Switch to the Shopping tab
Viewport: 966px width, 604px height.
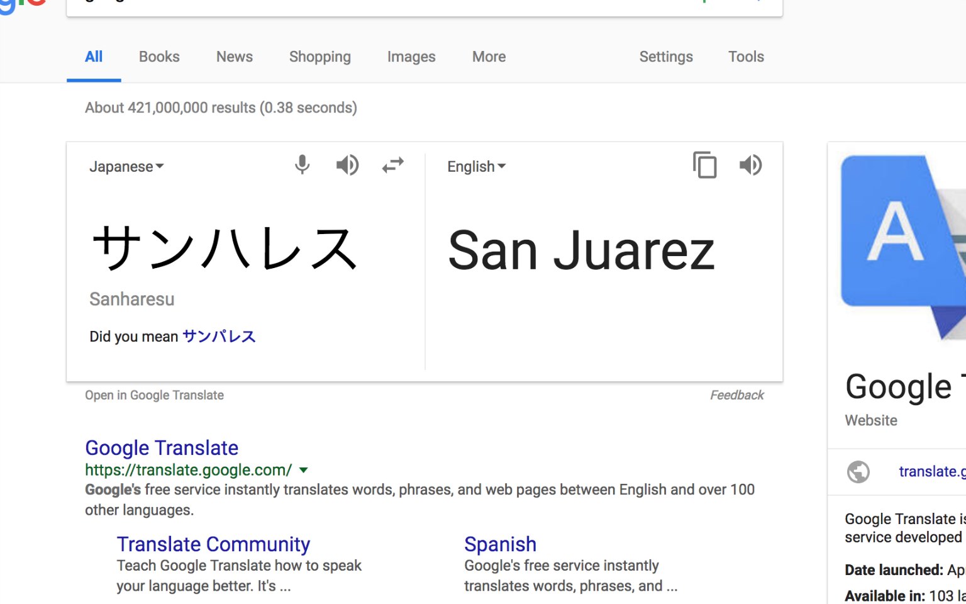tap(320, 57)
